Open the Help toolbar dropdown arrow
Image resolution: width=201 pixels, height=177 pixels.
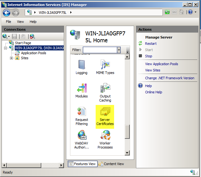click(195, 12)
